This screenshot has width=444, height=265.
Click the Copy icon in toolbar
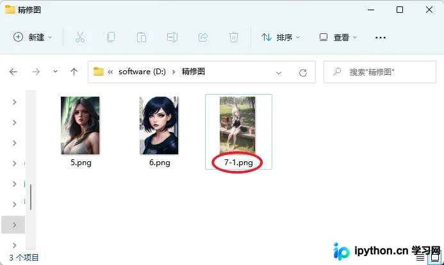[111, 37]
